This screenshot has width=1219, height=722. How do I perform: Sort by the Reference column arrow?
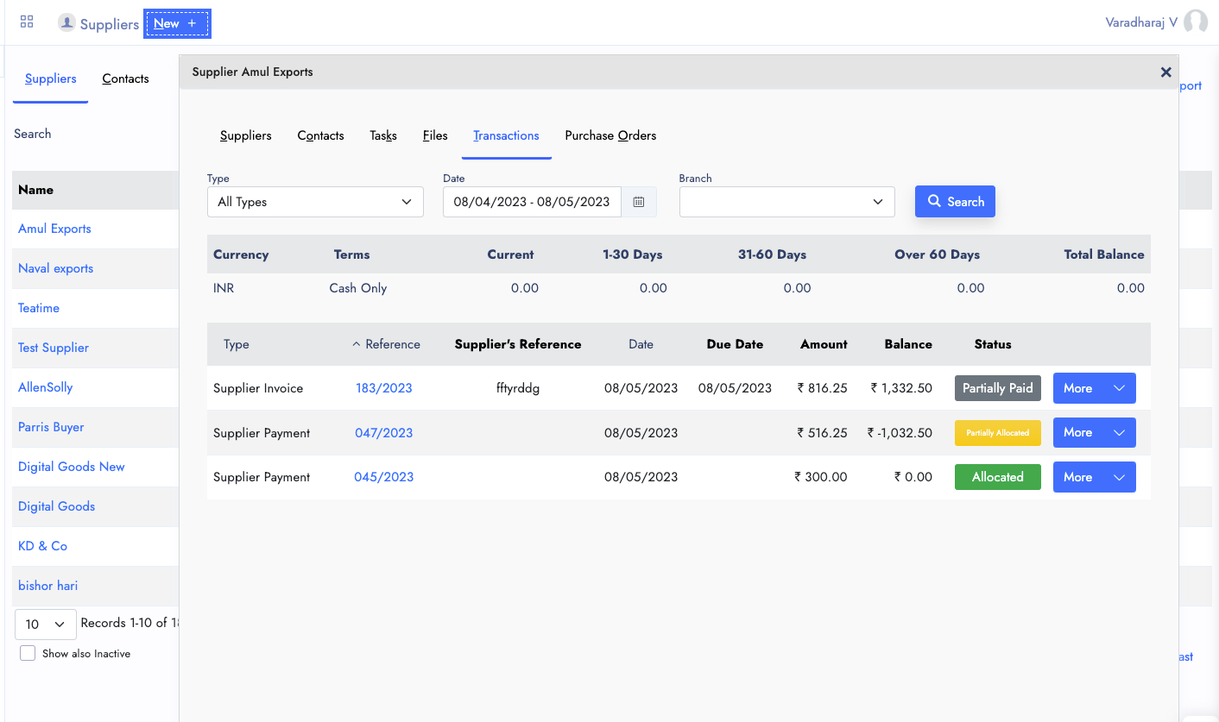tap(357, 344)
